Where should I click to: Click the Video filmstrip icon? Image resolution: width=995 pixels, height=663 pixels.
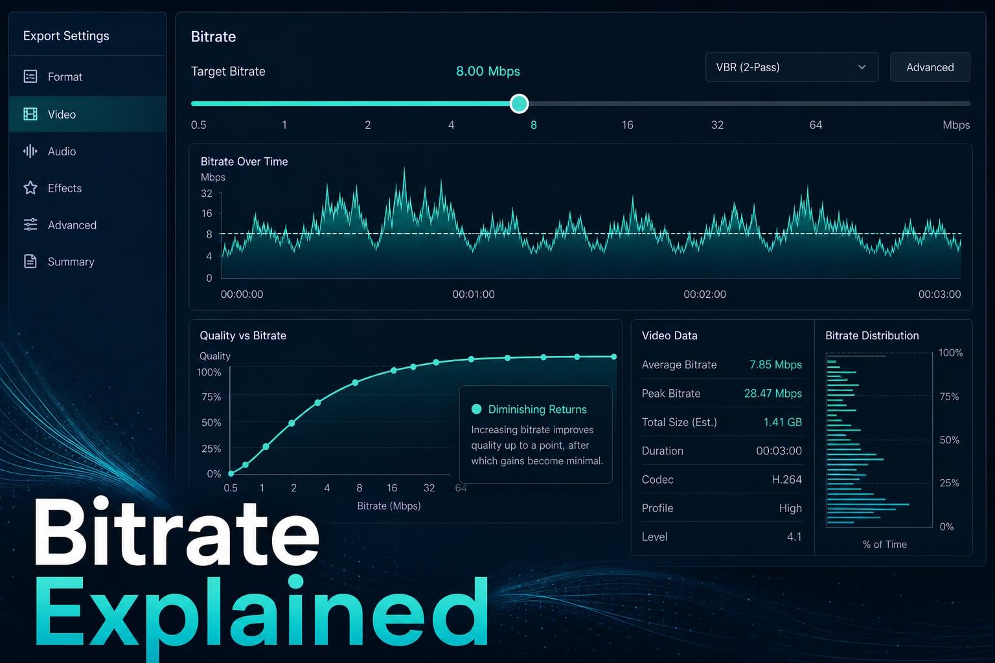coord(30,114)
